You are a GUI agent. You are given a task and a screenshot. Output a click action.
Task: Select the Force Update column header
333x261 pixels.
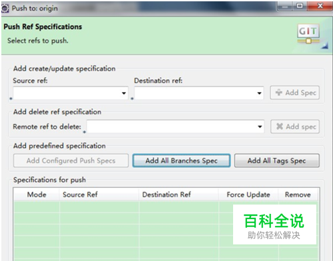click(x=248, y=195)
